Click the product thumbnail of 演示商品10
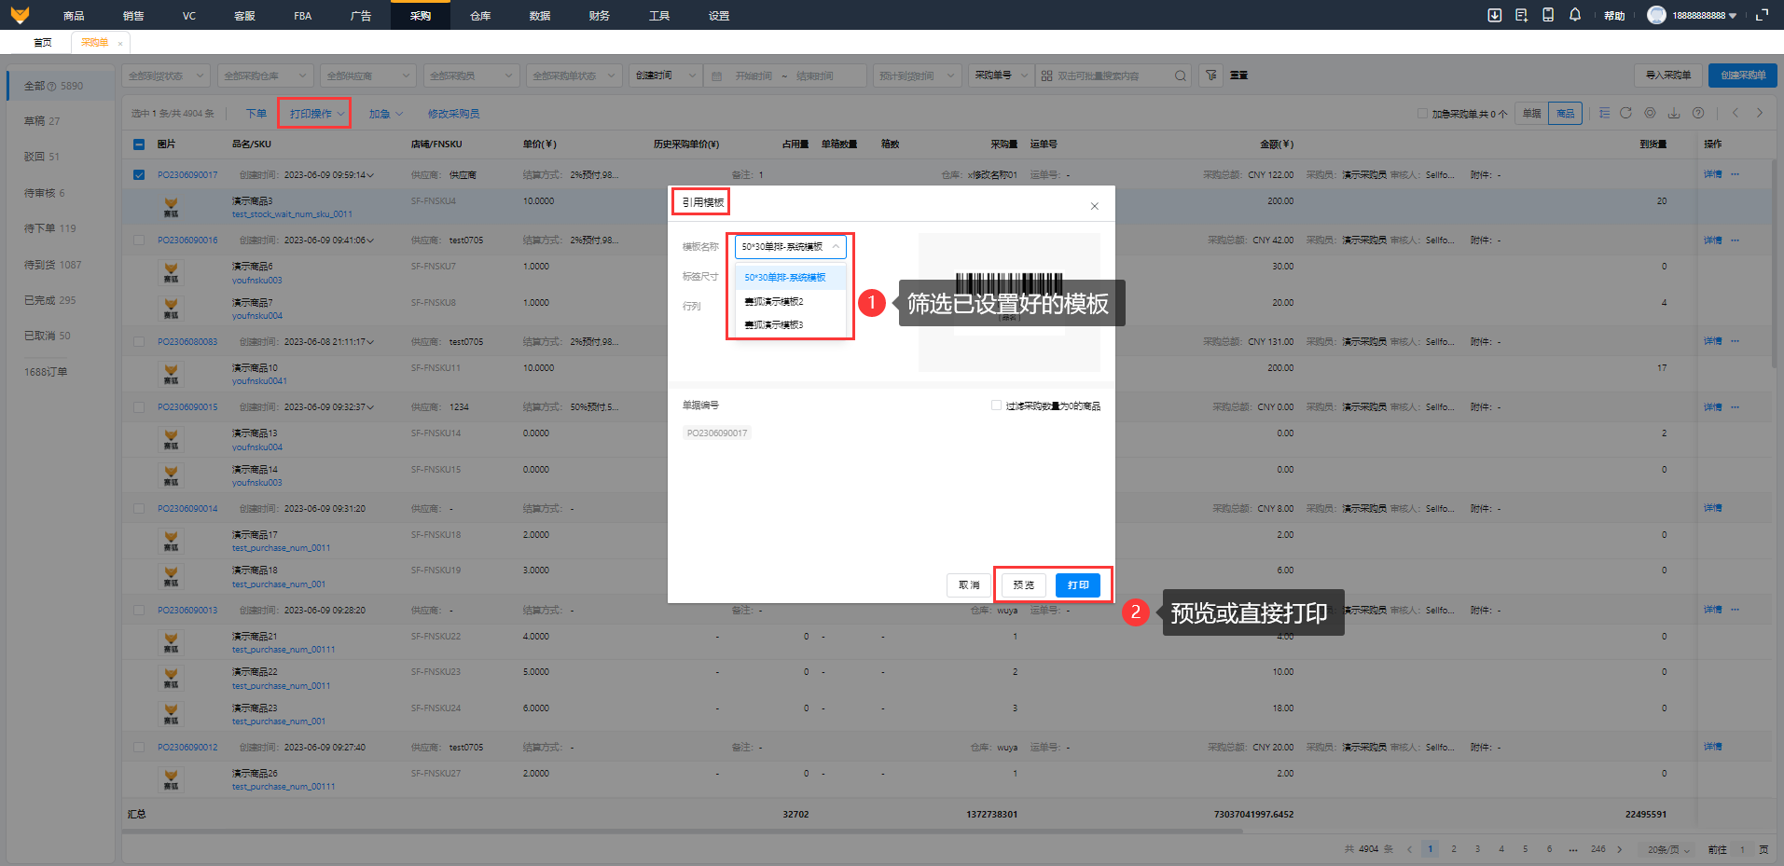Viewport: 1784px width, 866px height. pyautogui.click(x=171, y=373)
